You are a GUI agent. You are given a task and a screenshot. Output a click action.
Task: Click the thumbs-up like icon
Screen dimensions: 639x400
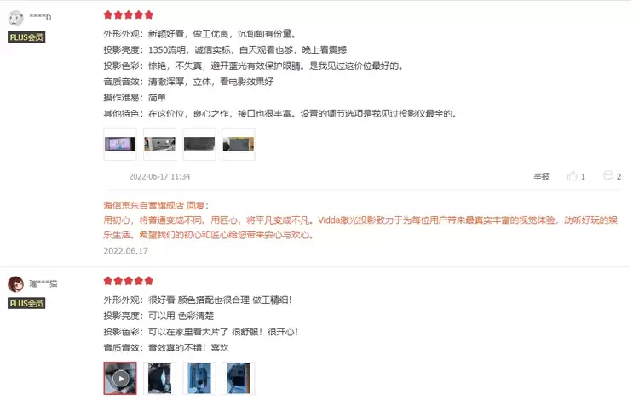pyautogui.click(x=573, y=176)
